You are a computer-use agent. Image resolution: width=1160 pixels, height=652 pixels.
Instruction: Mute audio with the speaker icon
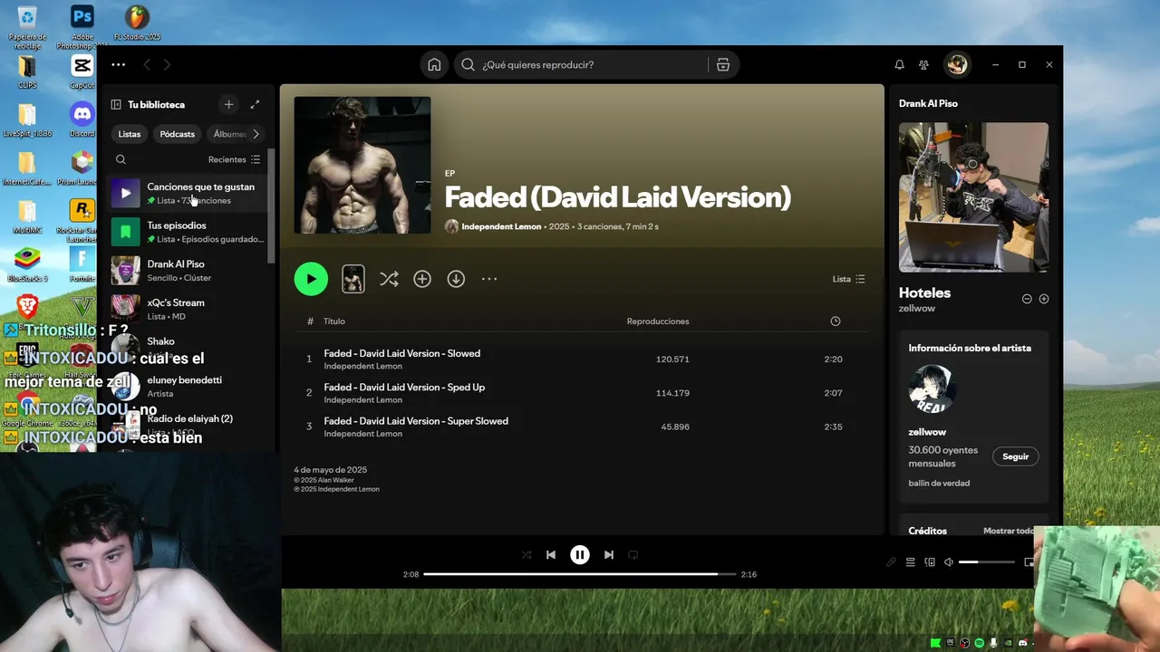coord(949,562)
